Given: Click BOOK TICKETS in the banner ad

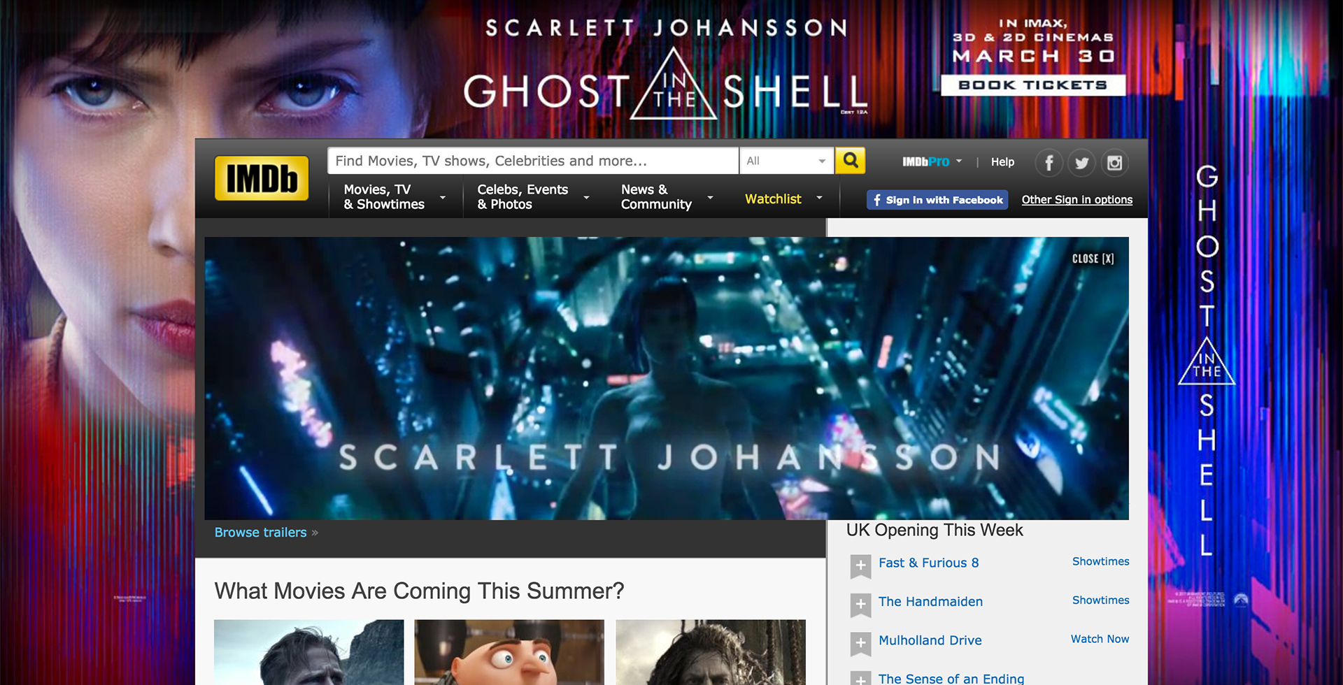Looking at the screenshot, I should (x=1032, y=85).
